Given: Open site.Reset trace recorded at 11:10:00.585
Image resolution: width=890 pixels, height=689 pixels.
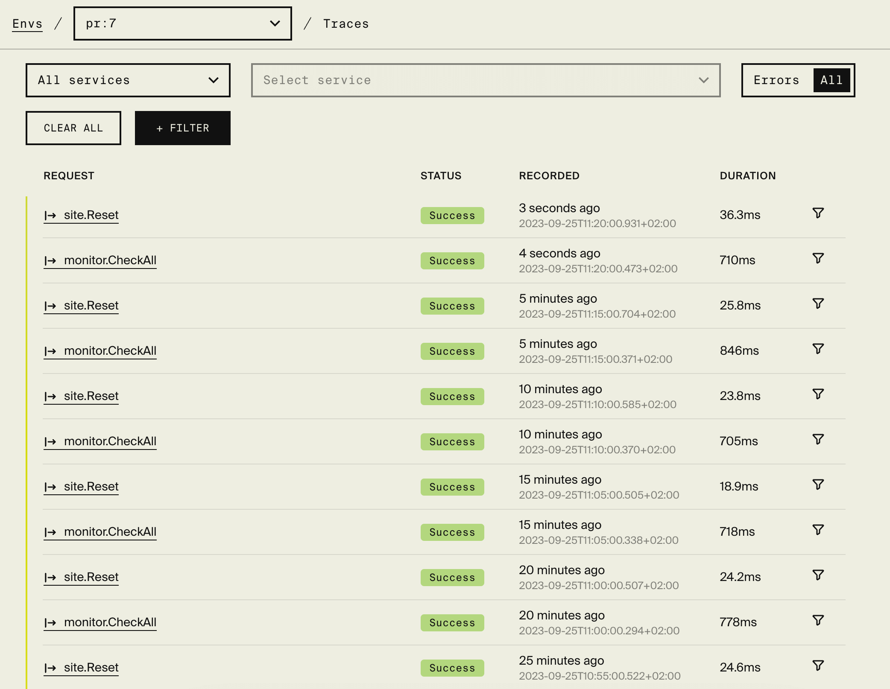Looking at the screenshot, I should (81, 396).
